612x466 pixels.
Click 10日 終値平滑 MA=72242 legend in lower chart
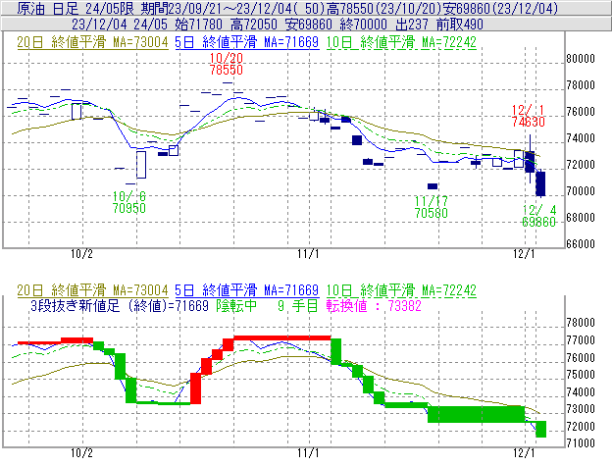pyautogui.click(x=401, y=290)
